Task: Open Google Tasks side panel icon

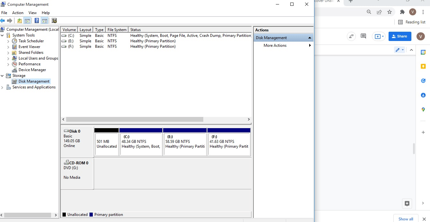Action: pyautogui.click(x=423, y=81)
